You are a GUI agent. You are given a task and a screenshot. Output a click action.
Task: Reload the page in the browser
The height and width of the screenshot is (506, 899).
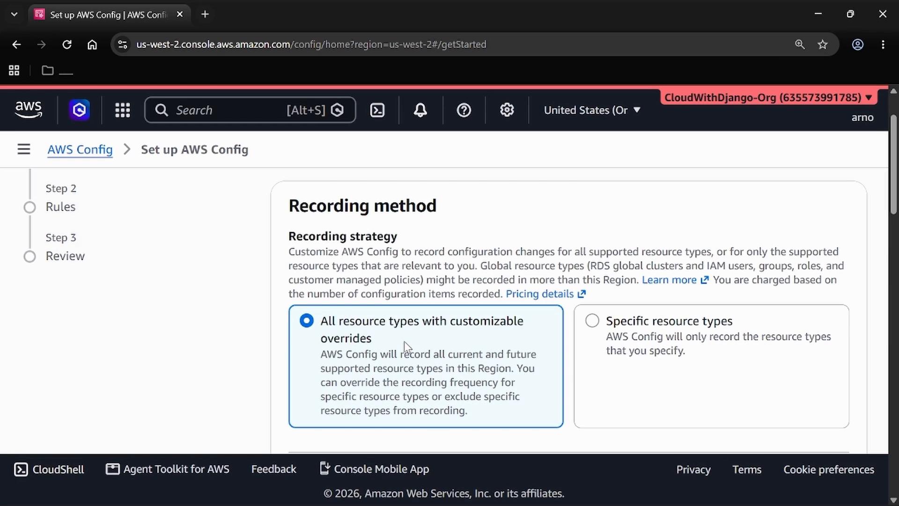pyautogui.click(x=67, y=45)
